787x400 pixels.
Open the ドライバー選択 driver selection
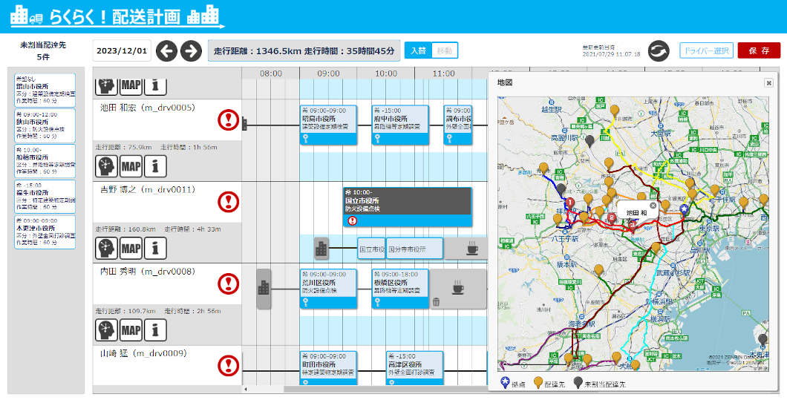click(x=706, y=50)
